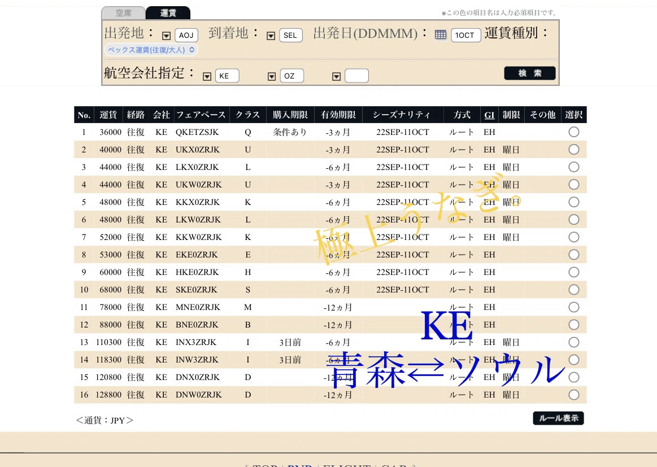Click fare basis HKE0ZRJK cell
The width and height of the screenshot is (657, 467).
coord(197,272)
